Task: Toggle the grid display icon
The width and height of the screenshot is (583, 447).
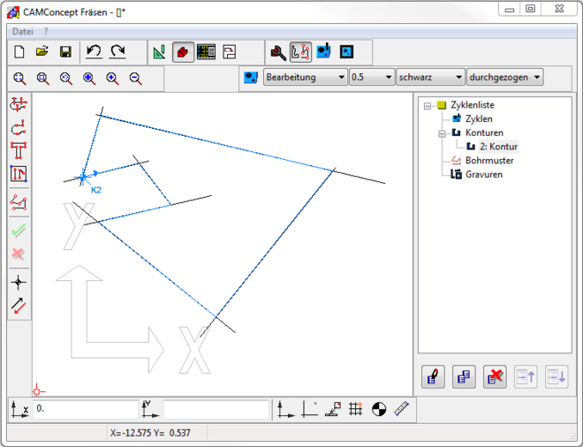Action: point(355,409)
